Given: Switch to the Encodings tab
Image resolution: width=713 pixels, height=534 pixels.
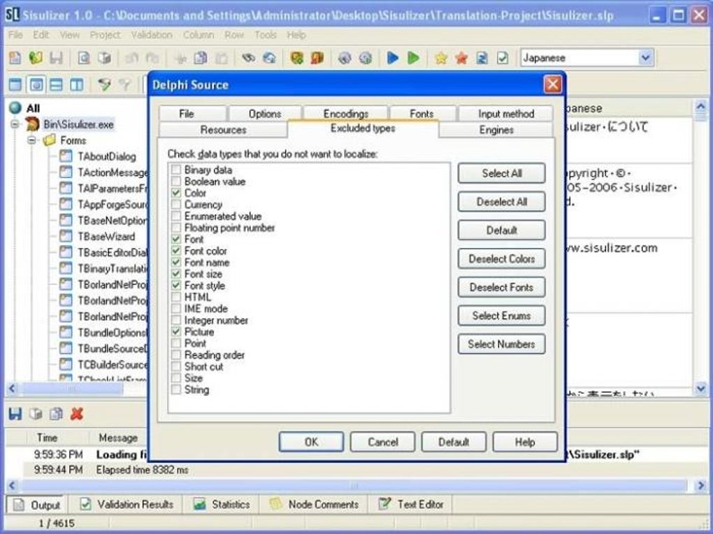Looking at the screenshot, I should 345,114.
